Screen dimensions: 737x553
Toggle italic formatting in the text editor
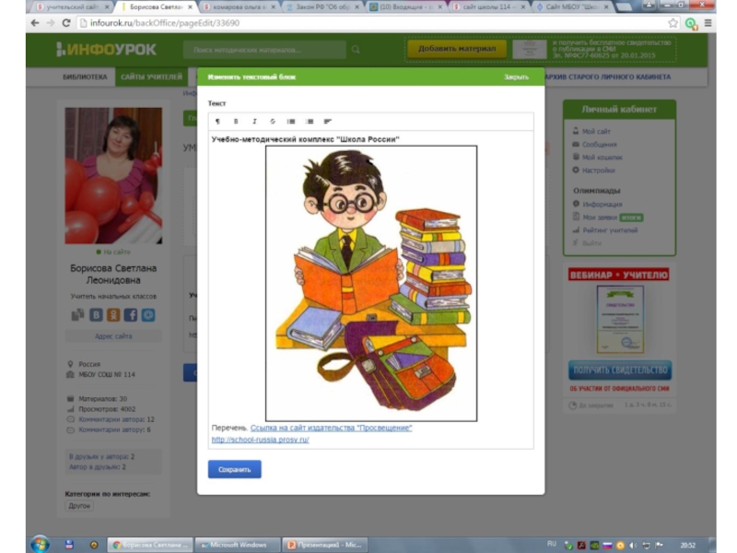(x=254, y=122)
